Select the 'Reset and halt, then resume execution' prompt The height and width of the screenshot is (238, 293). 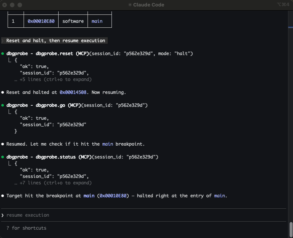click(56, 41)
